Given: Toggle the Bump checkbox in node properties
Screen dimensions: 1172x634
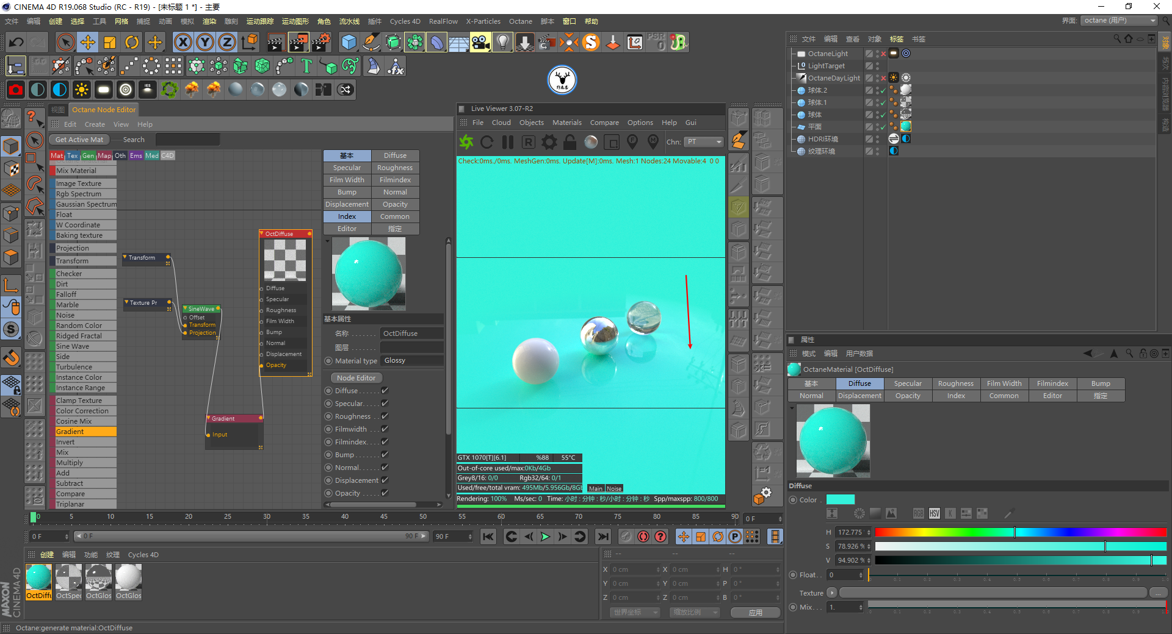Looking at the screenshot, I should tap(385, 455).
